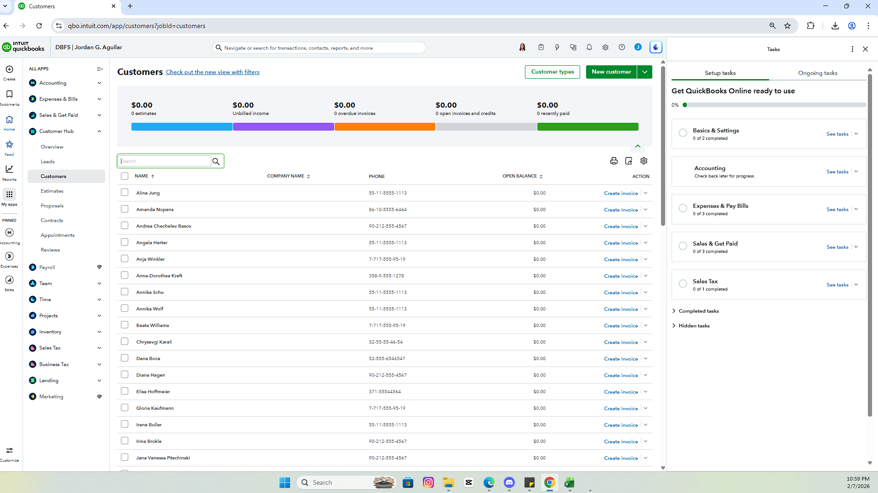Check the box for Alina Jung
The image size is (878, 493).
coord(125,193)
